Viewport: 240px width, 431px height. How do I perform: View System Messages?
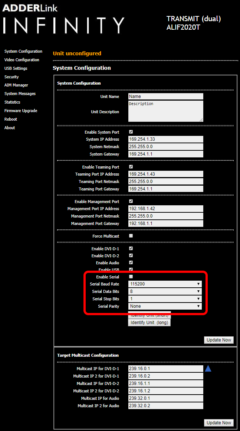tap(20, 94)
